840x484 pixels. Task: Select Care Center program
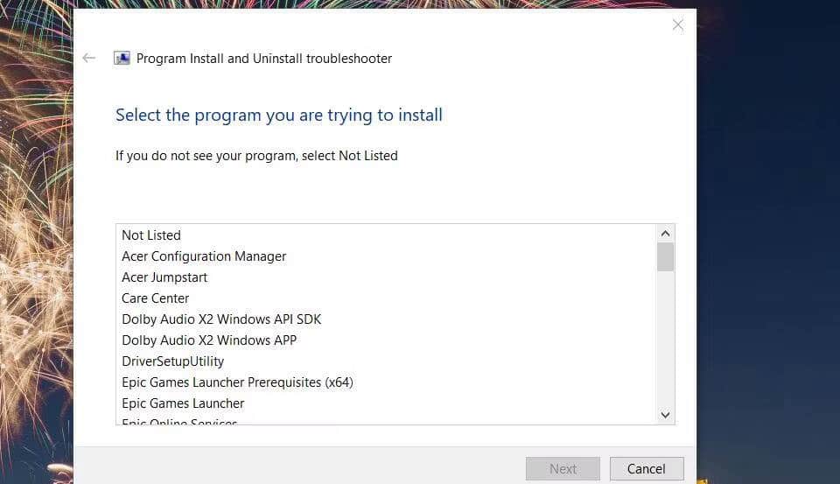tap(156, 298)
